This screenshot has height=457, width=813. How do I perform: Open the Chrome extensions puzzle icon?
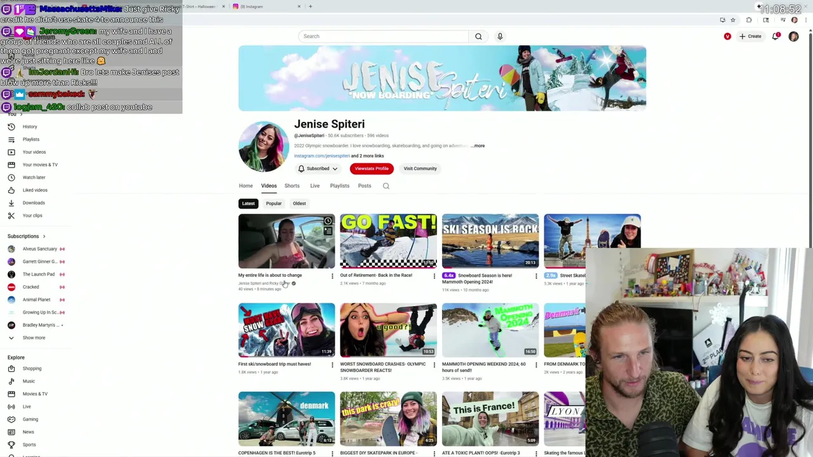(749, 20)
